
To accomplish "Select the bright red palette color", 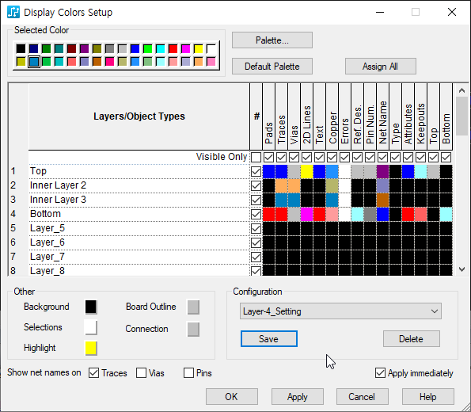I will (x=173, y=48).
